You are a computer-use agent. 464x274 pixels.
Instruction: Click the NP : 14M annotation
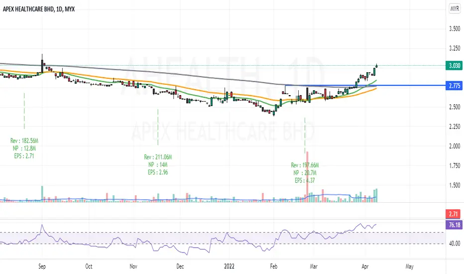pyautogui.click(x=158, y=165)
